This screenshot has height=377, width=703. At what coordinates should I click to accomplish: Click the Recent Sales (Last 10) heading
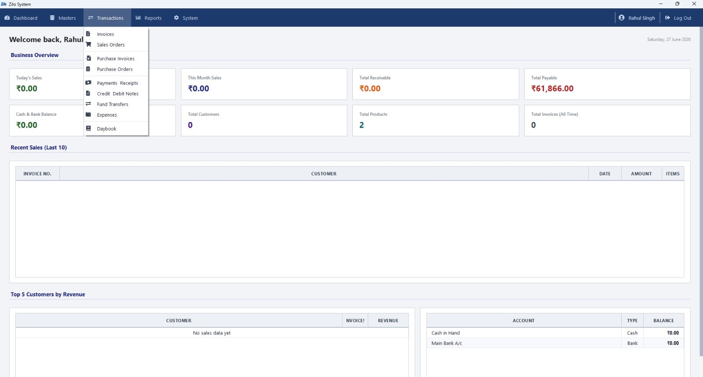pyautogui.click(x=39, y=148)
